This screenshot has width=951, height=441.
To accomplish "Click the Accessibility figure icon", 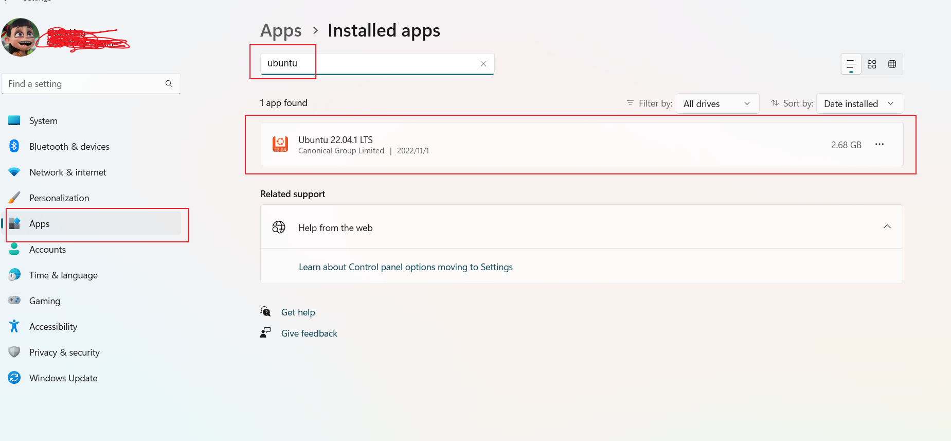I will [x=14, y=326].
